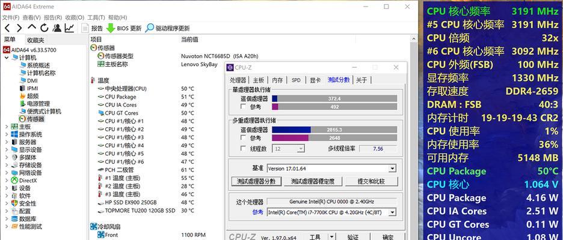
Task: Switch to CPU-Z SPD tab
Action: tap(296, 80)
